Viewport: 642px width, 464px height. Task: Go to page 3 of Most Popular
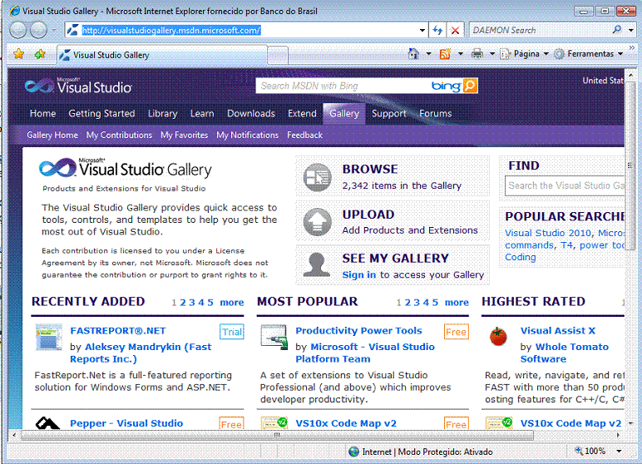(417, 302)
